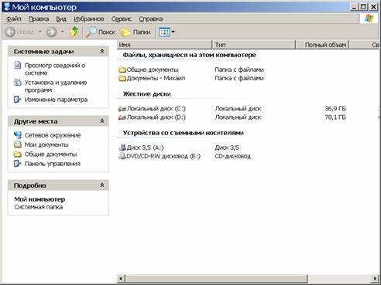Screen dimensions: 381x285
Task: Open Изменение параметра link
Action: [x=56, y=100]
